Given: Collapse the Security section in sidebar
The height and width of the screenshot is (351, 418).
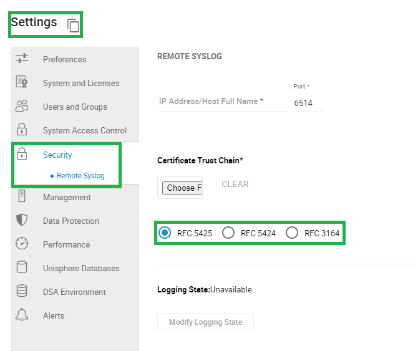Looking at the screenshot, I should (57, 155).
